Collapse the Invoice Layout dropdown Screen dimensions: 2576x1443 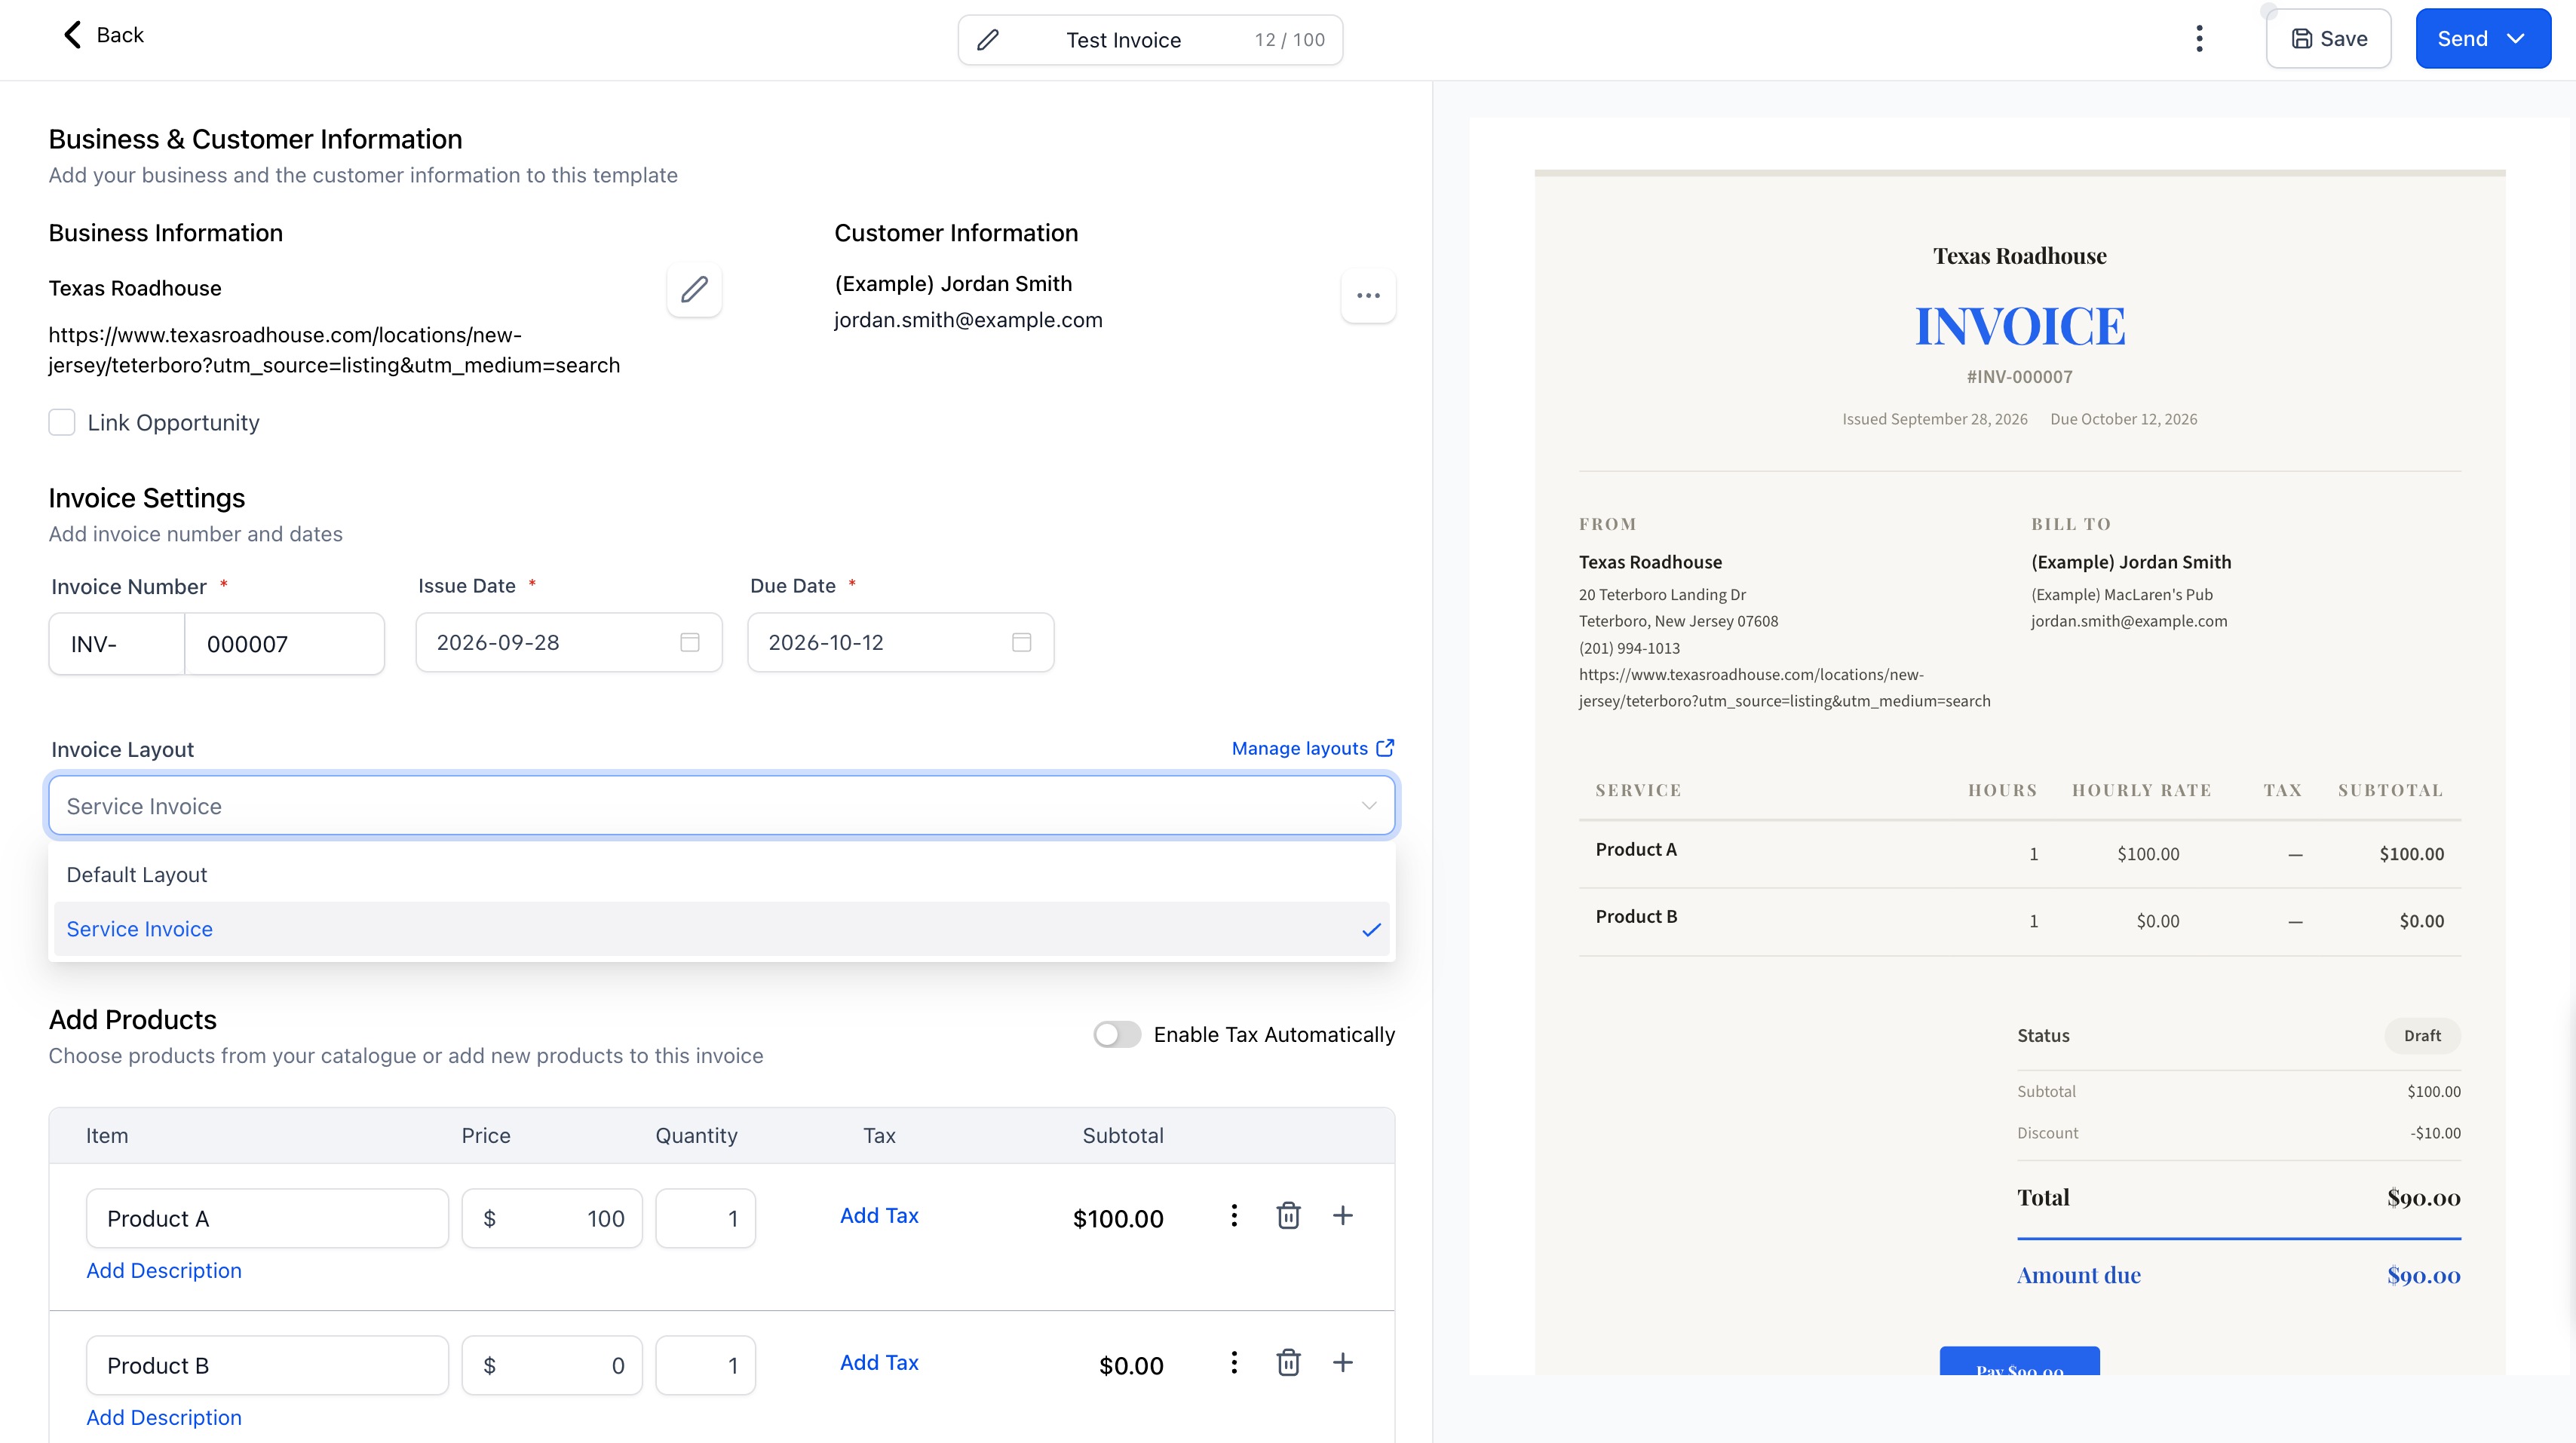pos(1369,806)
